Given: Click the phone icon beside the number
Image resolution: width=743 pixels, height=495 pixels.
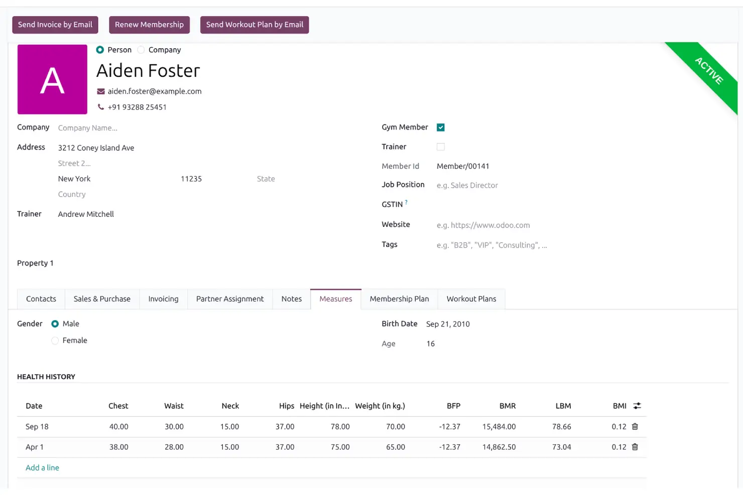Looking at the screenshot, I should (101, 107).
